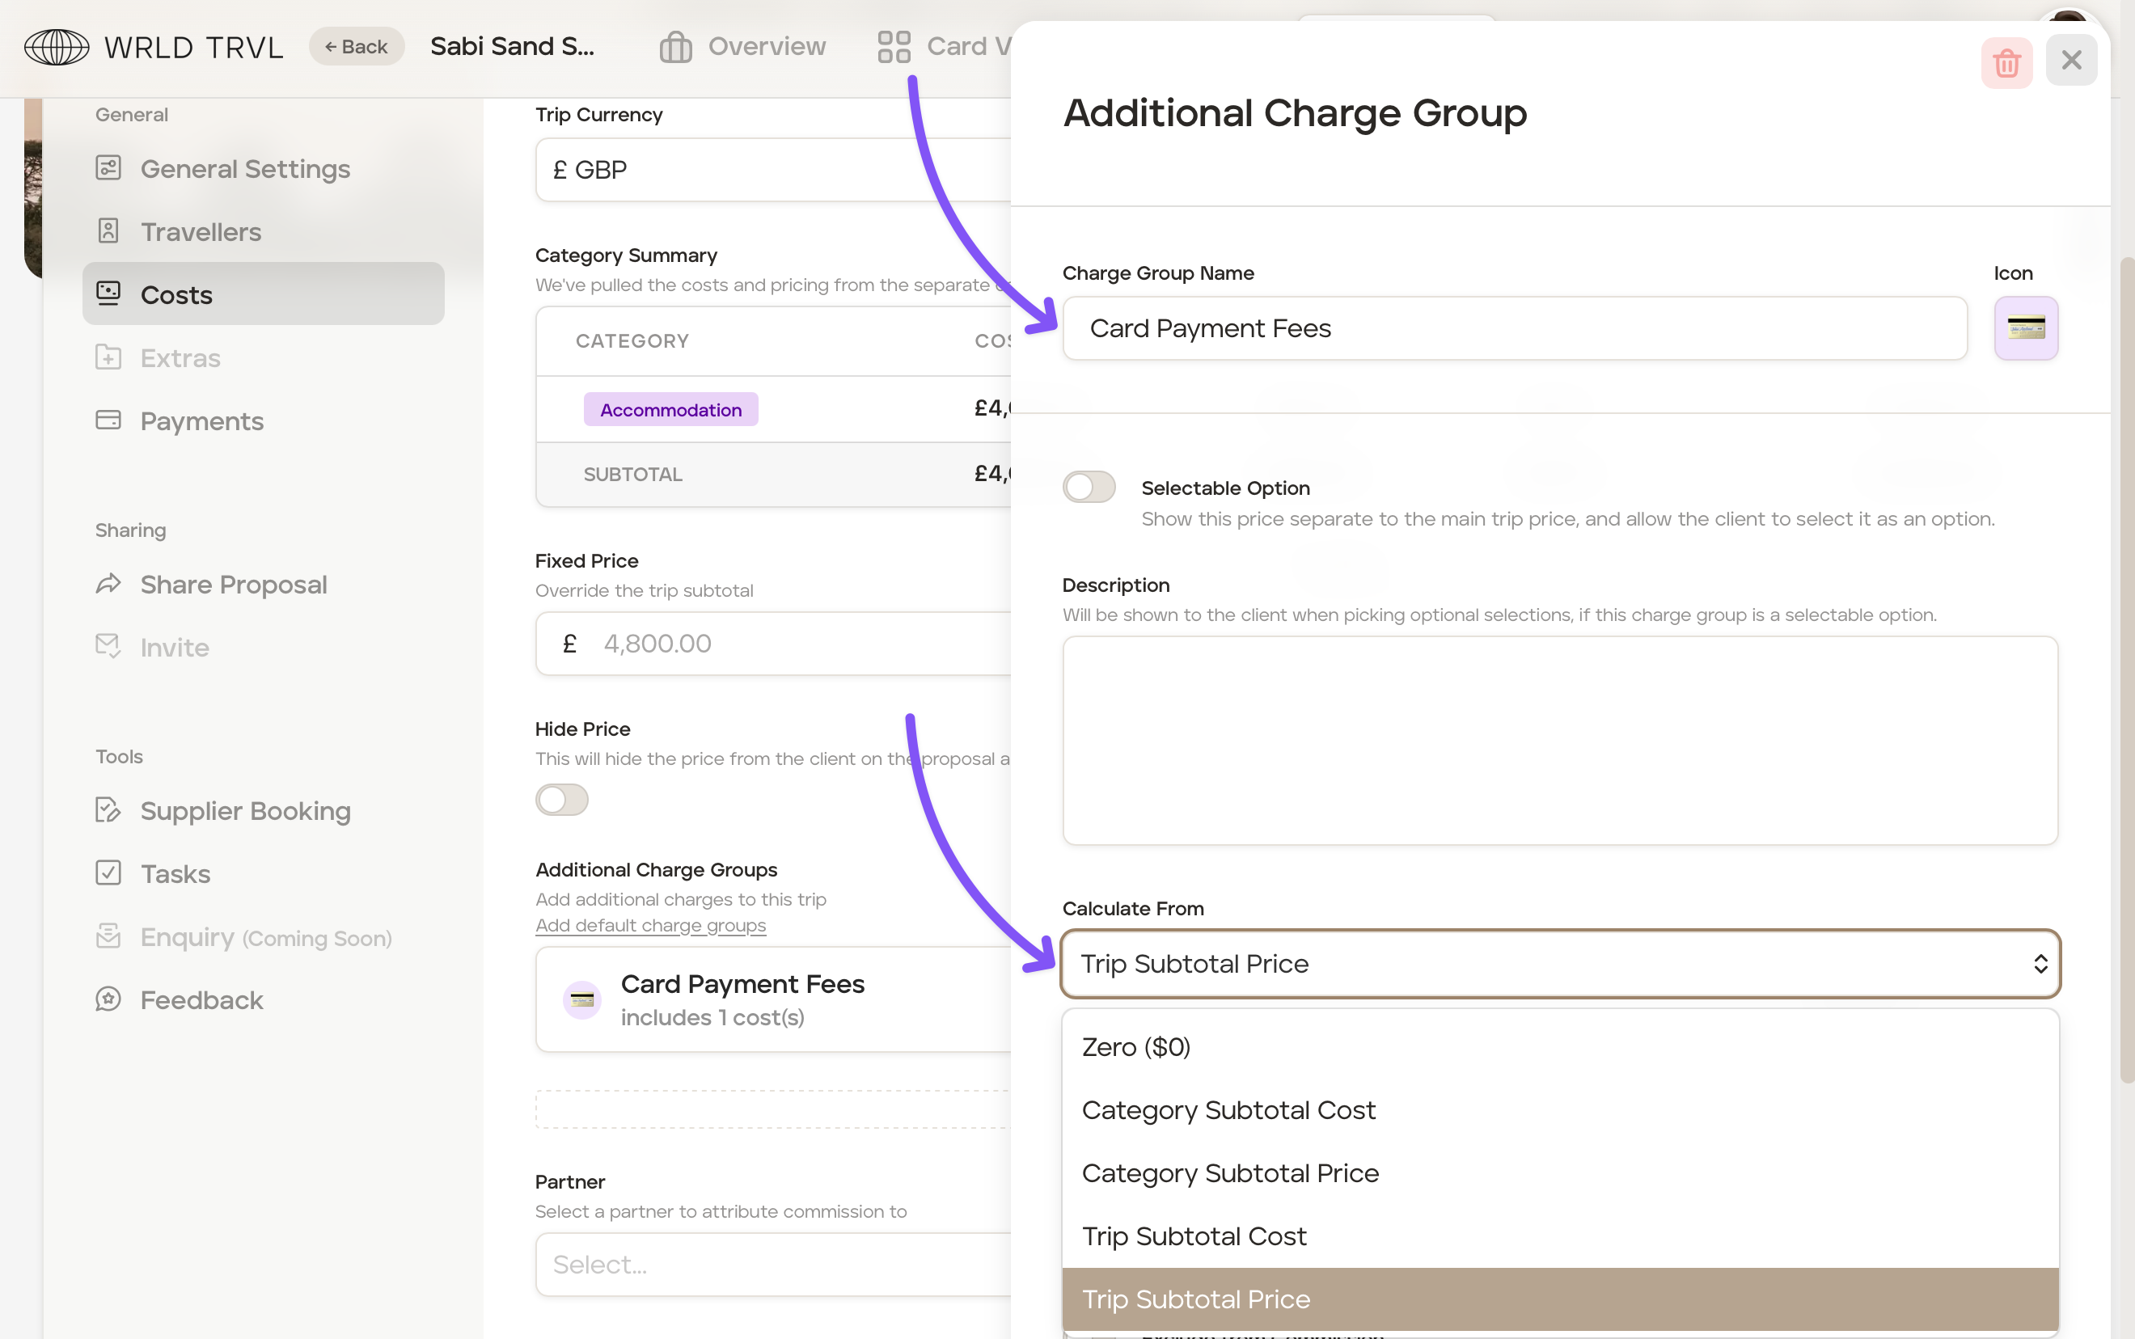This screenshot has width=2135, height=1339.
Task: Select Zero ($0) from the list
Action: tap(1136, 1048)
